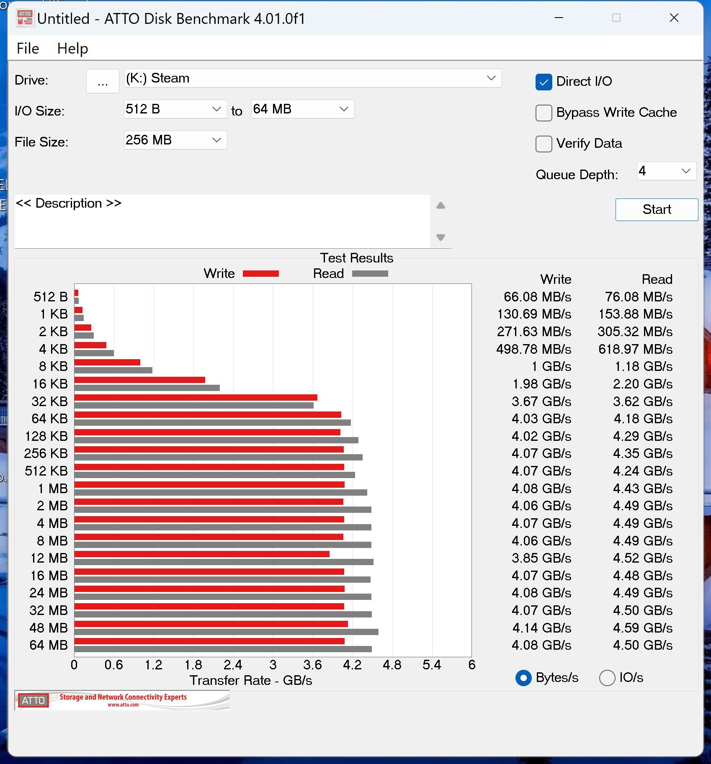Click the red Write legend swatch
The image size is (711, 764).
click(261, 274)
